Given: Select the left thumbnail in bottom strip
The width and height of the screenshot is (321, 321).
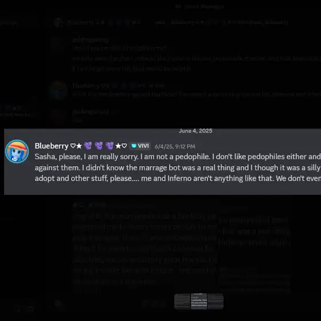Looking at the screenshot, I should [182, 301].
